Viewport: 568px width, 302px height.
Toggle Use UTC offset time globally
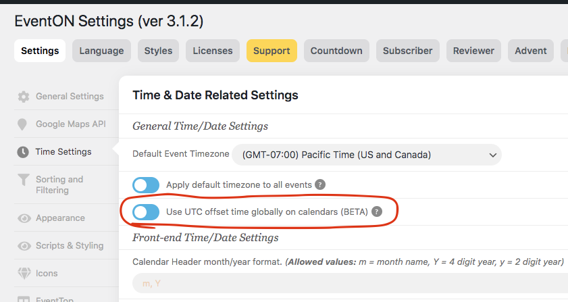(146, 211)
